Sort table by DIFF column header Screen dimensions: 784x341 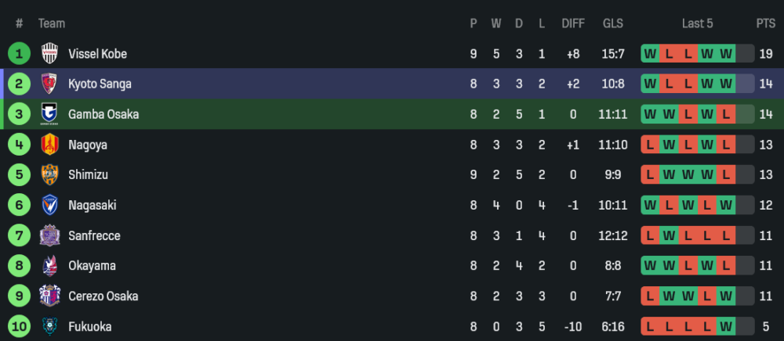click(x=573, y=23)
